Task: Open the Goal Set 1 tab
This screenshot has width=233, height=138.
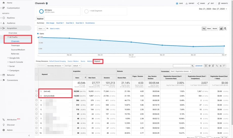Action: [x=60, y=23]
